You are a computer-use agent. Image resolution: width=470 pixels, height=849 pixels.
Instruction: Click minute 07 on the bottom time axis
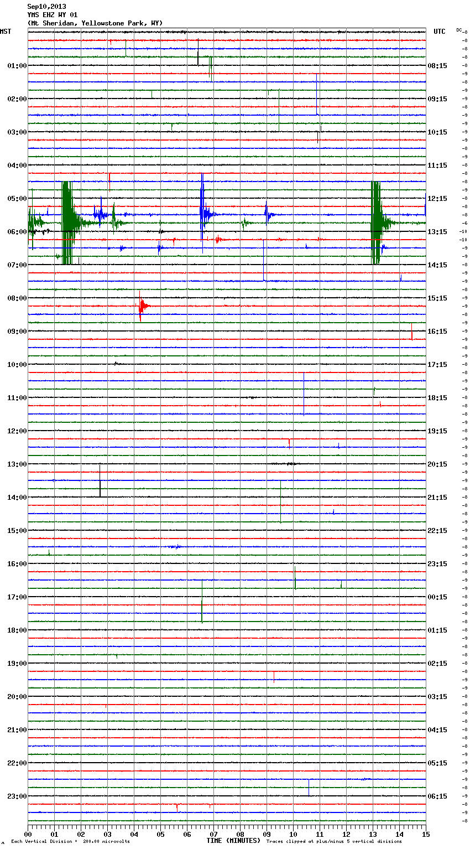(213, 834)
